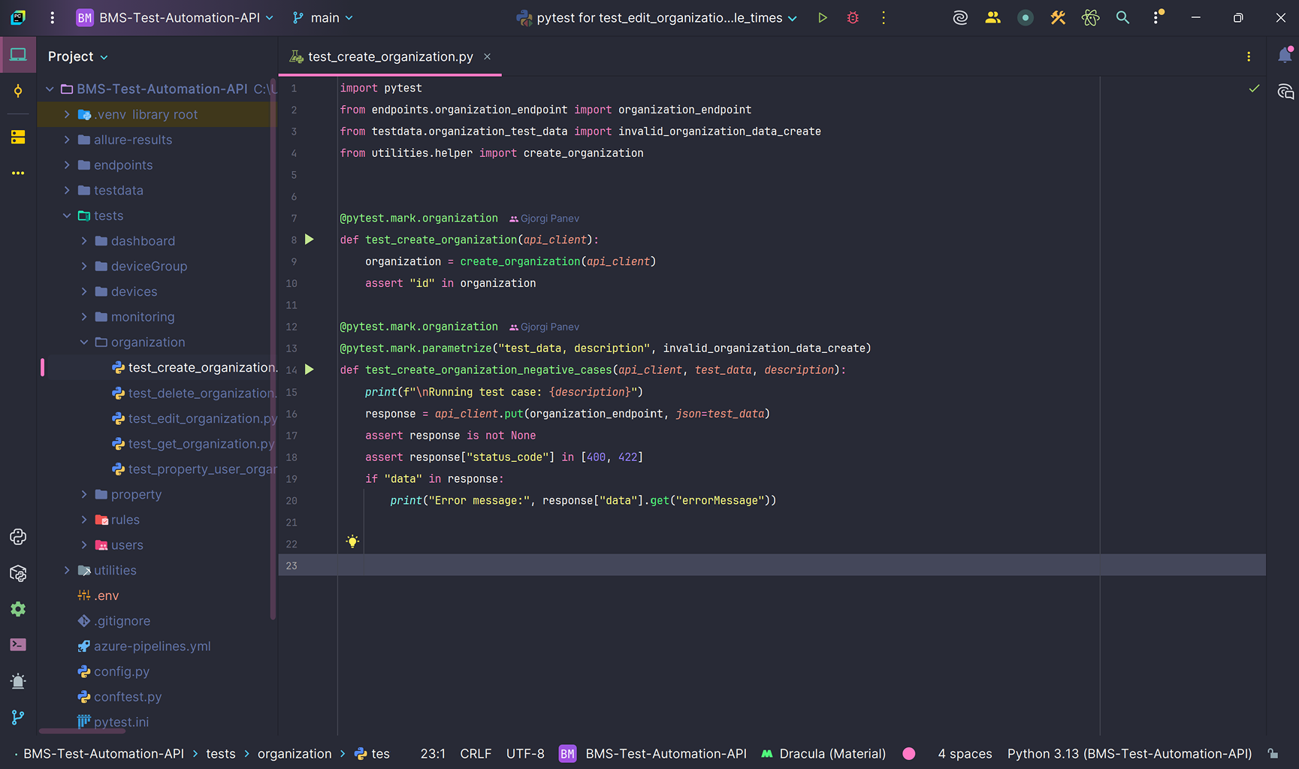Viewport: 1299px width, 769px height.
Task: Run pytest using the green Run button
Action: pyautogui.click(x=823, y=17)
